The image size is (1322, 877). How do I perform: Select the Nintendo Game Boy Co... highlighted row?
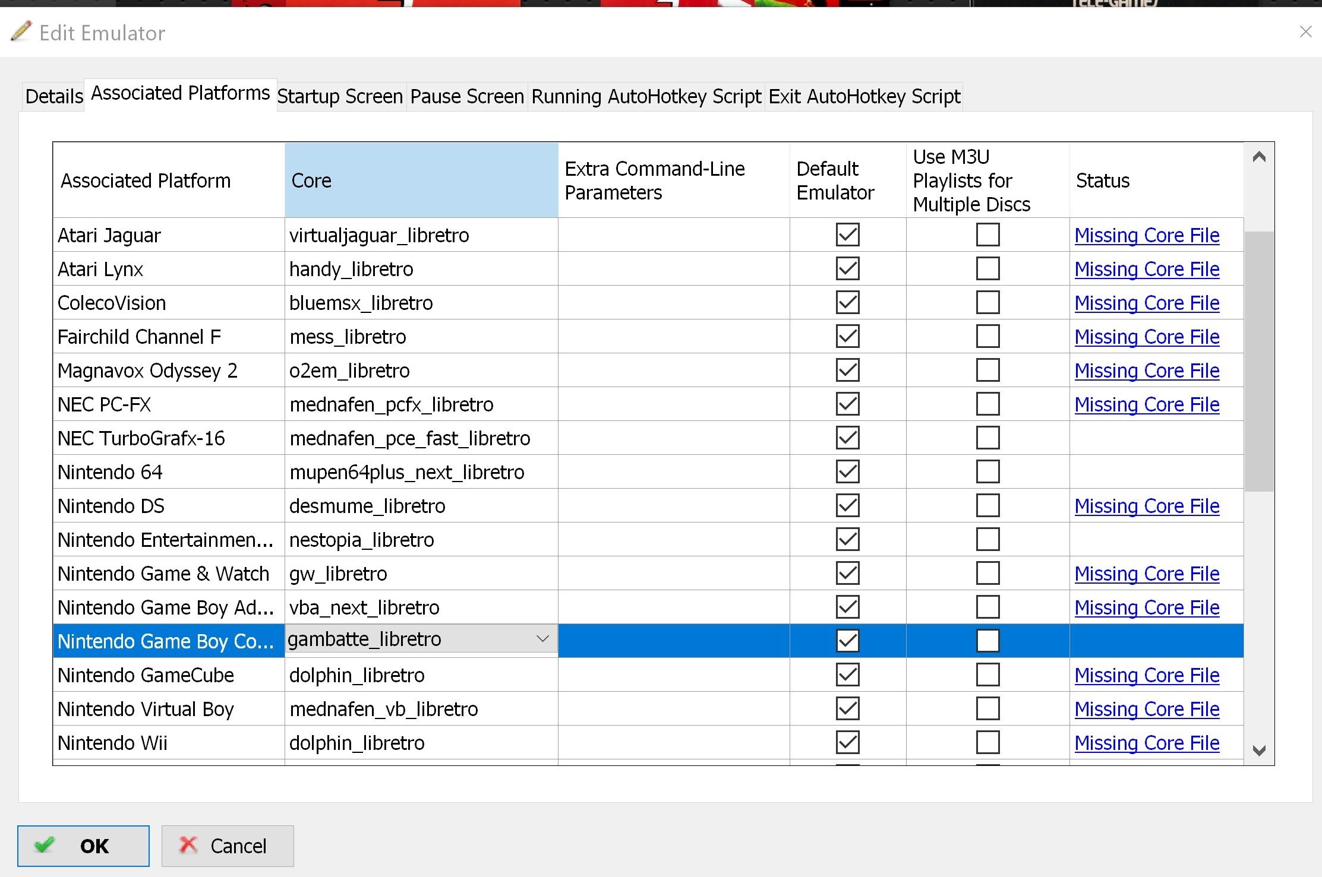tap(648, 641)
